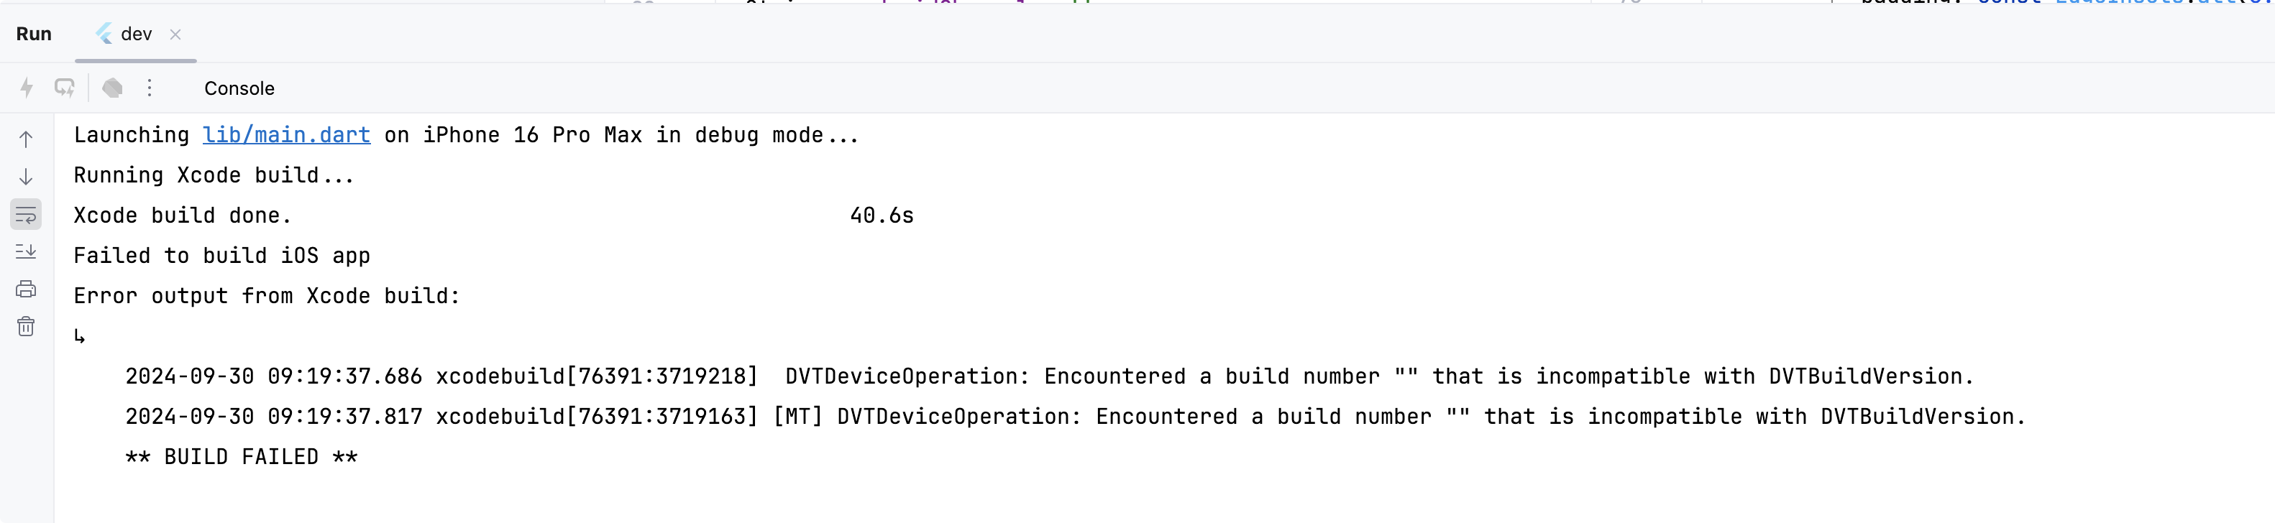Click the Failed to build iOS app line
The width and height of the screenshot is (2275, 523).
221,256
